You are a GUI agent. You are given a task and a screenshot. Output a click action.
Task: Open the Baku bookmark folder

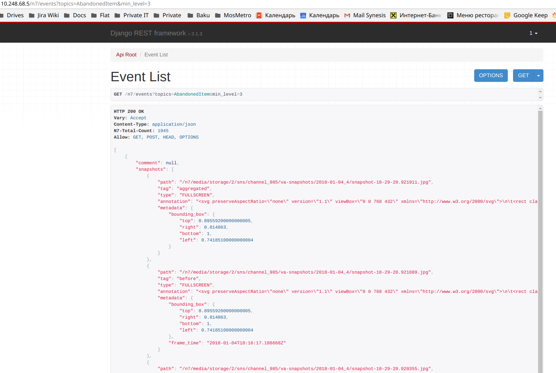click(x=199, y=15)
